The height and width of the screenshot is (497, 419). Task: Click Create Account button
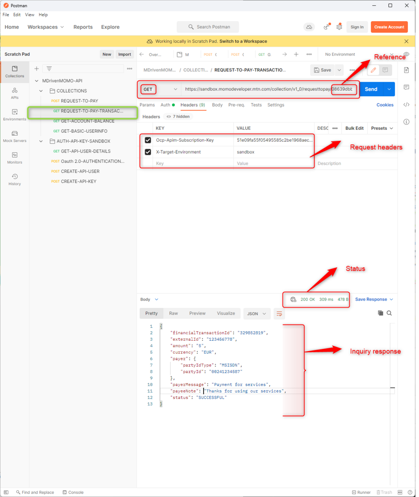389,27
